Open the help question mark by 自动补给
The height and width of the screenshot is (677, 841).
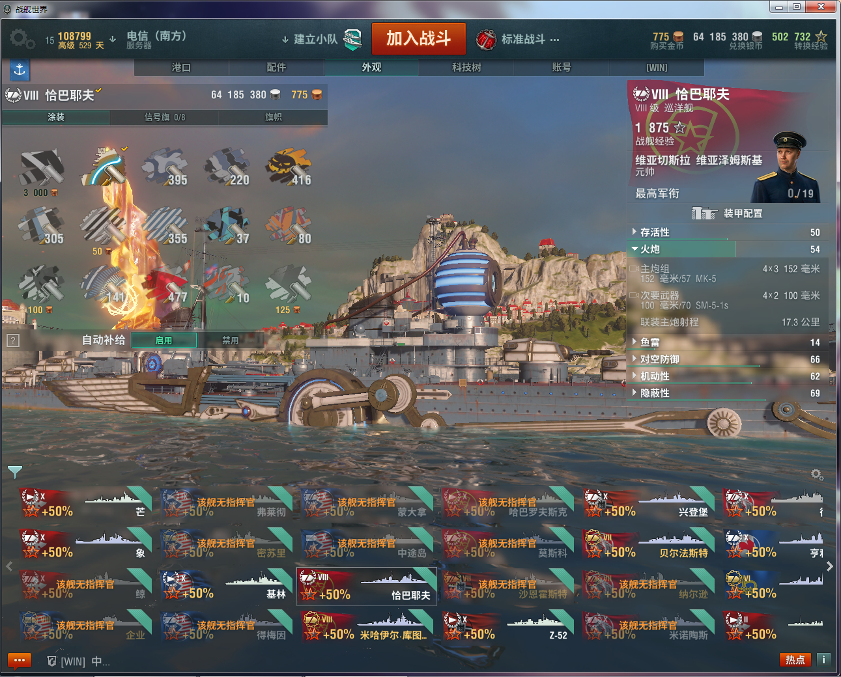click(x=12, y=340)
